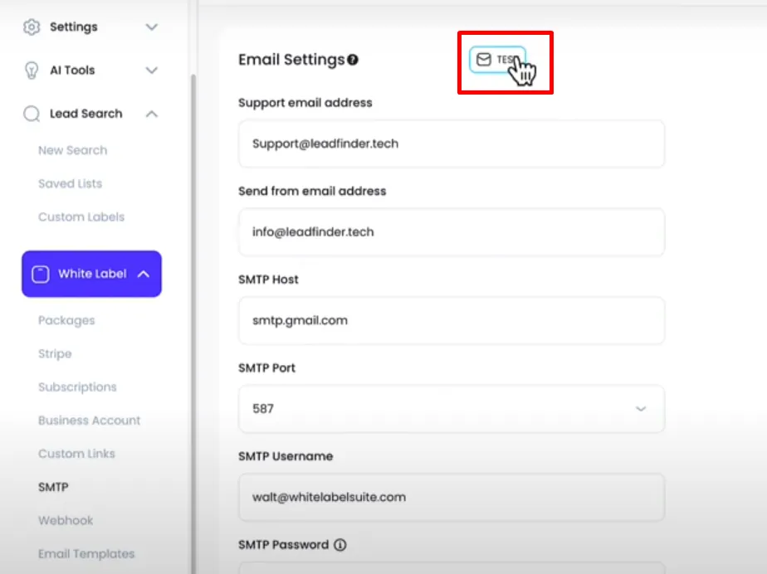Collapse the Lead Search section chevron

[152, 114]
